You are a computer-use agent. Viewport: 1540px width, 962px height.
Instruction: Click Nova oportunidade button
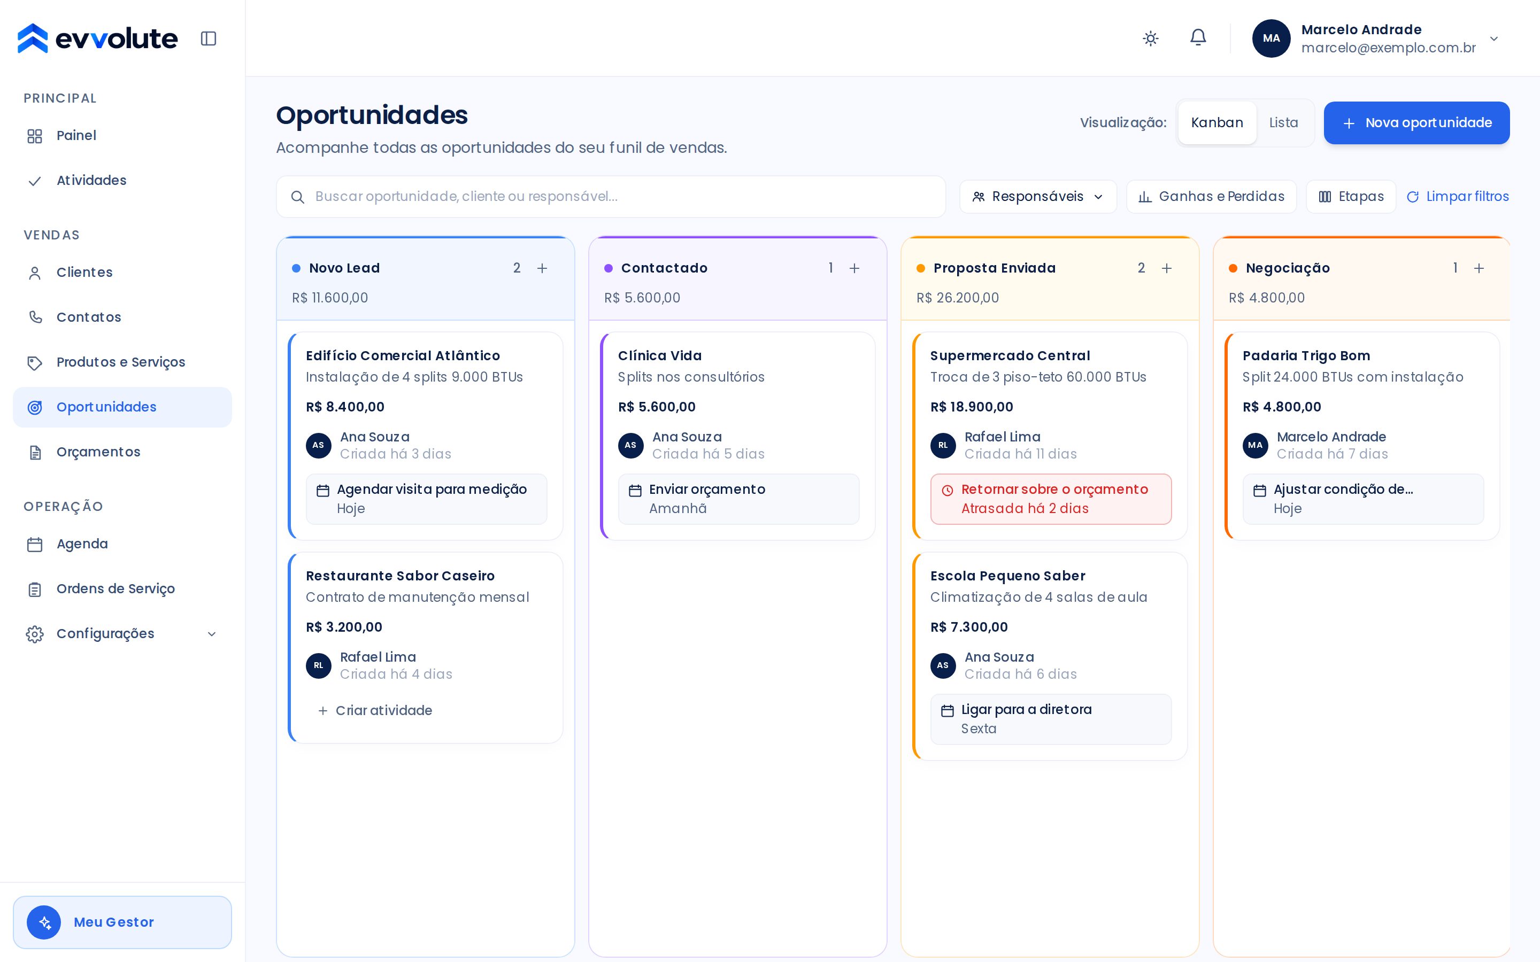[1416, 123]
